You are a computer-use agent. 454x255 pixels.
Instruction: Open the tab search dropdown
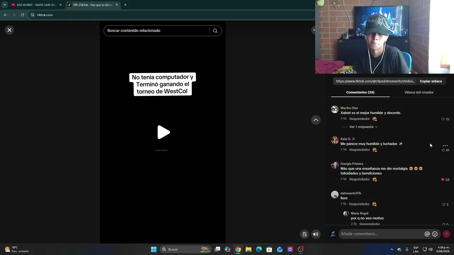pos(4,5)
